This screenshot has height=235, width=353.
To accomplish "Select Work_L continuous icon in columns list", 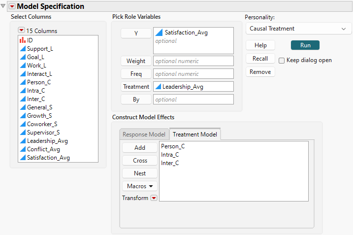I will pos(23,66).
